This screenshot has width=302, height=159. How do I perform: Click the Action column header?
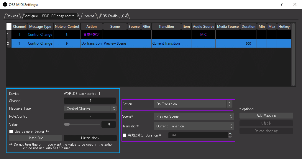91,27
